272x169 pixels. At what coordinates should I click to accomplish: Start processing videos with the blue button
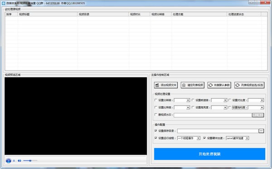click(x=209, y=154)
